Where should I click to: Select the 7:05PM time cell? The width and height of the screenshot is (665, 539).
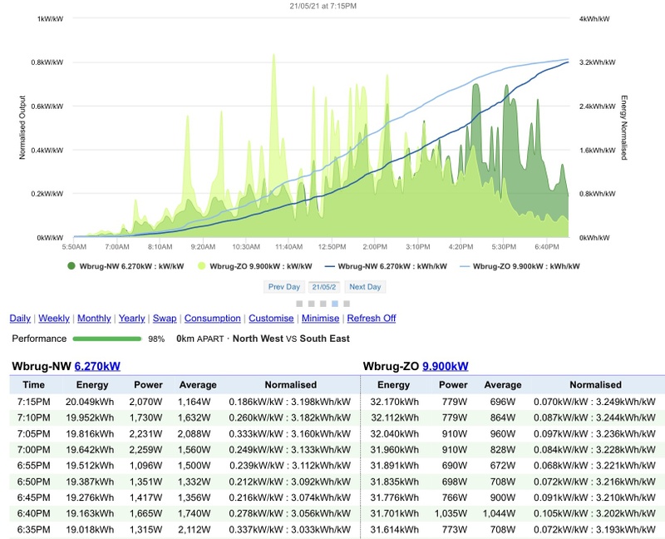[33, 433]
